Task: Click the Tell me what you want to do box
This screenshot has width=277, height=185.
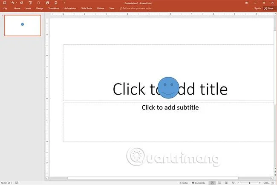Action: 136,8
